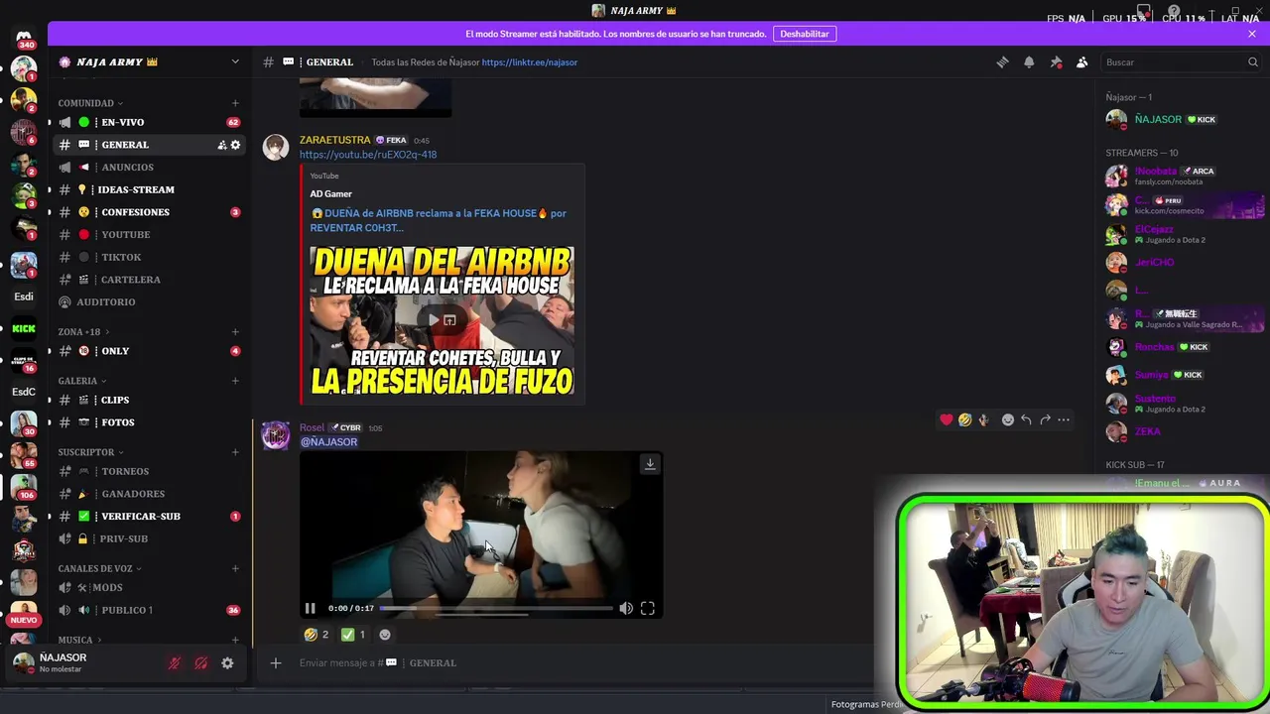Open Discord direct messages home icon
Viewport: 1270px width, 714px height.
24,38
